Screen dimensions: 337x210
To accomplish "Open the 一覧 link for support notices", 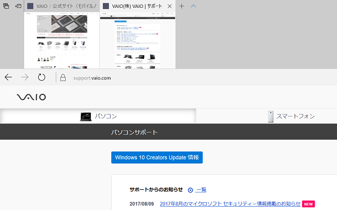I will click(201, 190).
